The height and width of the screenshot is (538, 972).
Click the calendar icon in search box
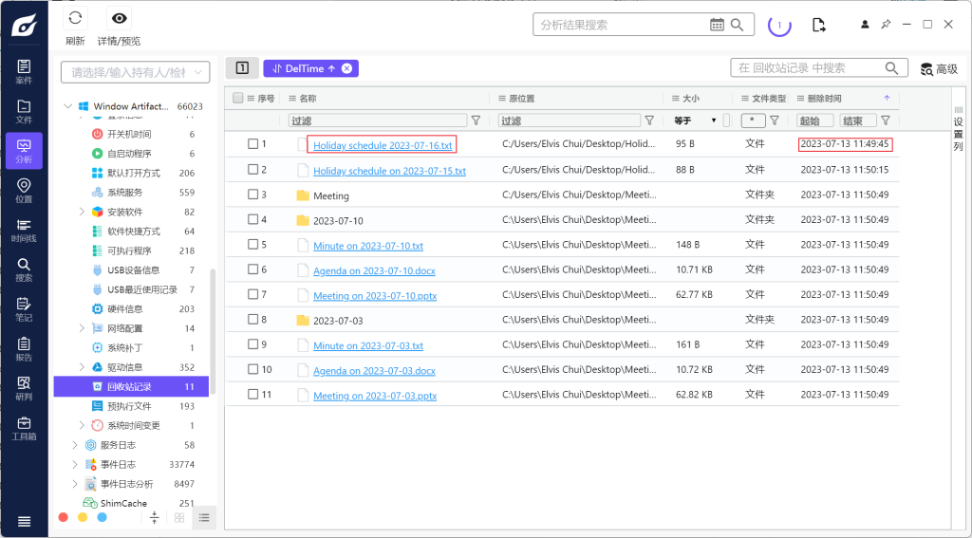718,25
